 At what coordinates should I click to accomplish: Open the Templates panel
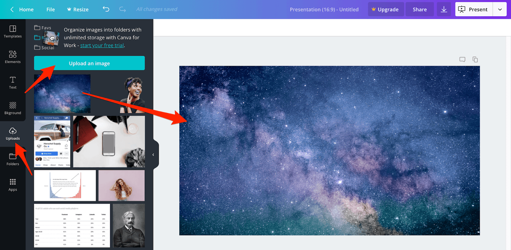point(13,32)
